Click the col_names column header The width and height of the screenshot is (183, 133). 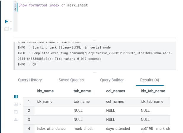(x=115, y=91)
